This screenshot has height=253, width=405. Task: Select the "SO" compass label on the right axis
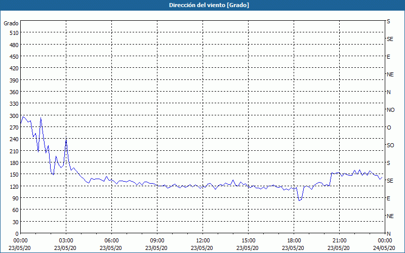coord(390,145)
